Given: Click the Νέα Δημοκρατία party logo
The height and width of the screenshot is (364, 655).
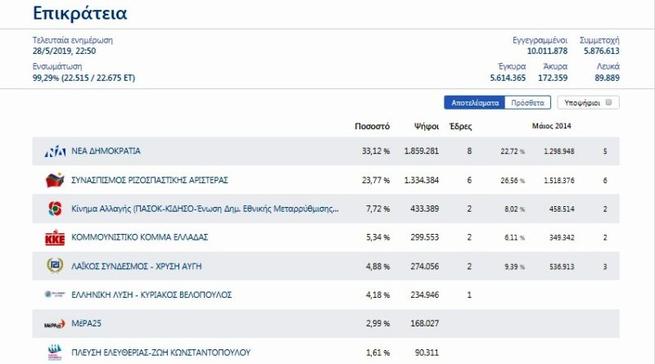Looking at the screenshot, I should 54,151.
